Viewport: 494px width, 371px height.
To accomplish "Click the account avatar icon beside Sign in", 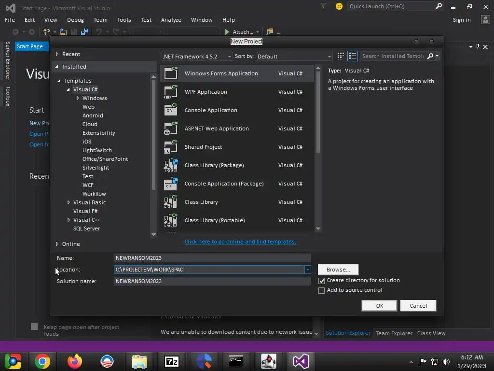I will (485, 19).
